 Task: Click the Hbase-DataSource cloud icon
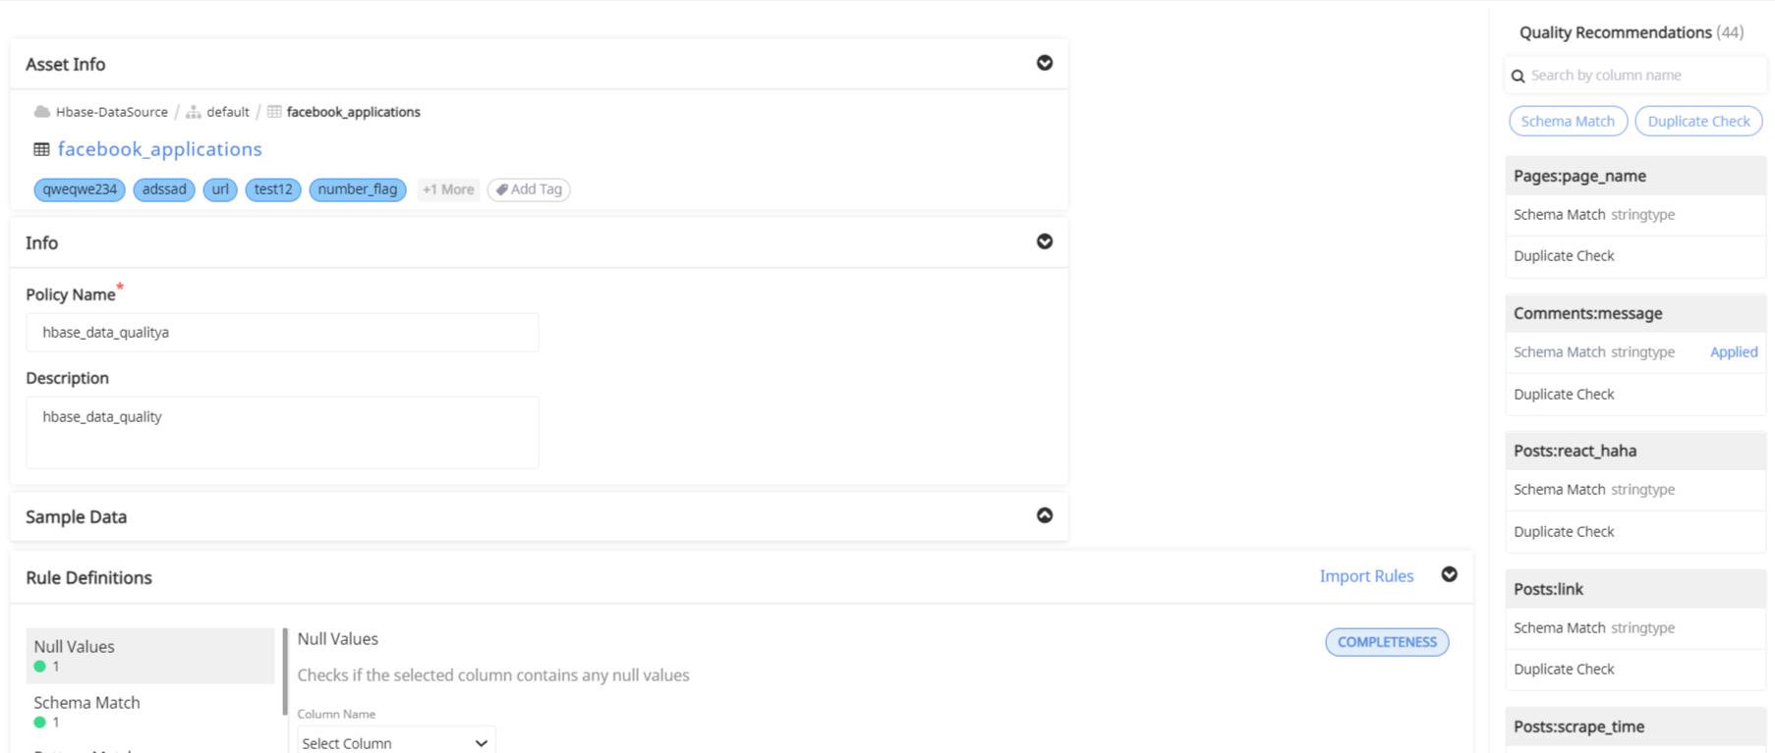pos(42,112)
